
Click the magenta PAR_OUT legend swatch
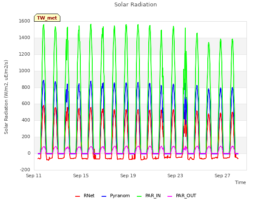[x=170, y=196]
